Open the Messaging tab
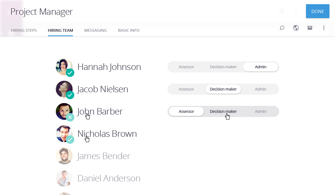This screenshot has width=335, height=195. click(95, 30)
